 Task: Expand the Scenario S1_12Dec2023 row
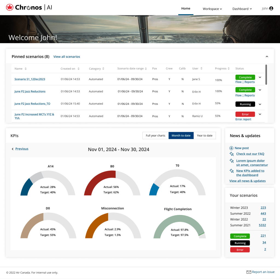coord(260,77)
